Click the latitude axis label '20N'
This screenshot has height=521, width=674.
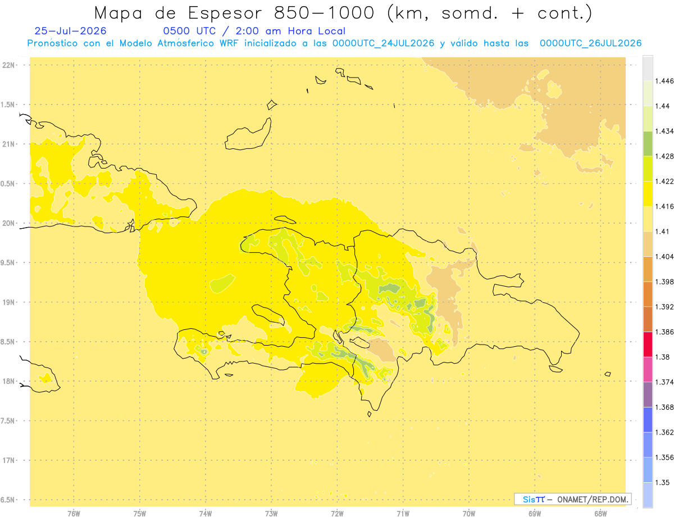[8, 223]
